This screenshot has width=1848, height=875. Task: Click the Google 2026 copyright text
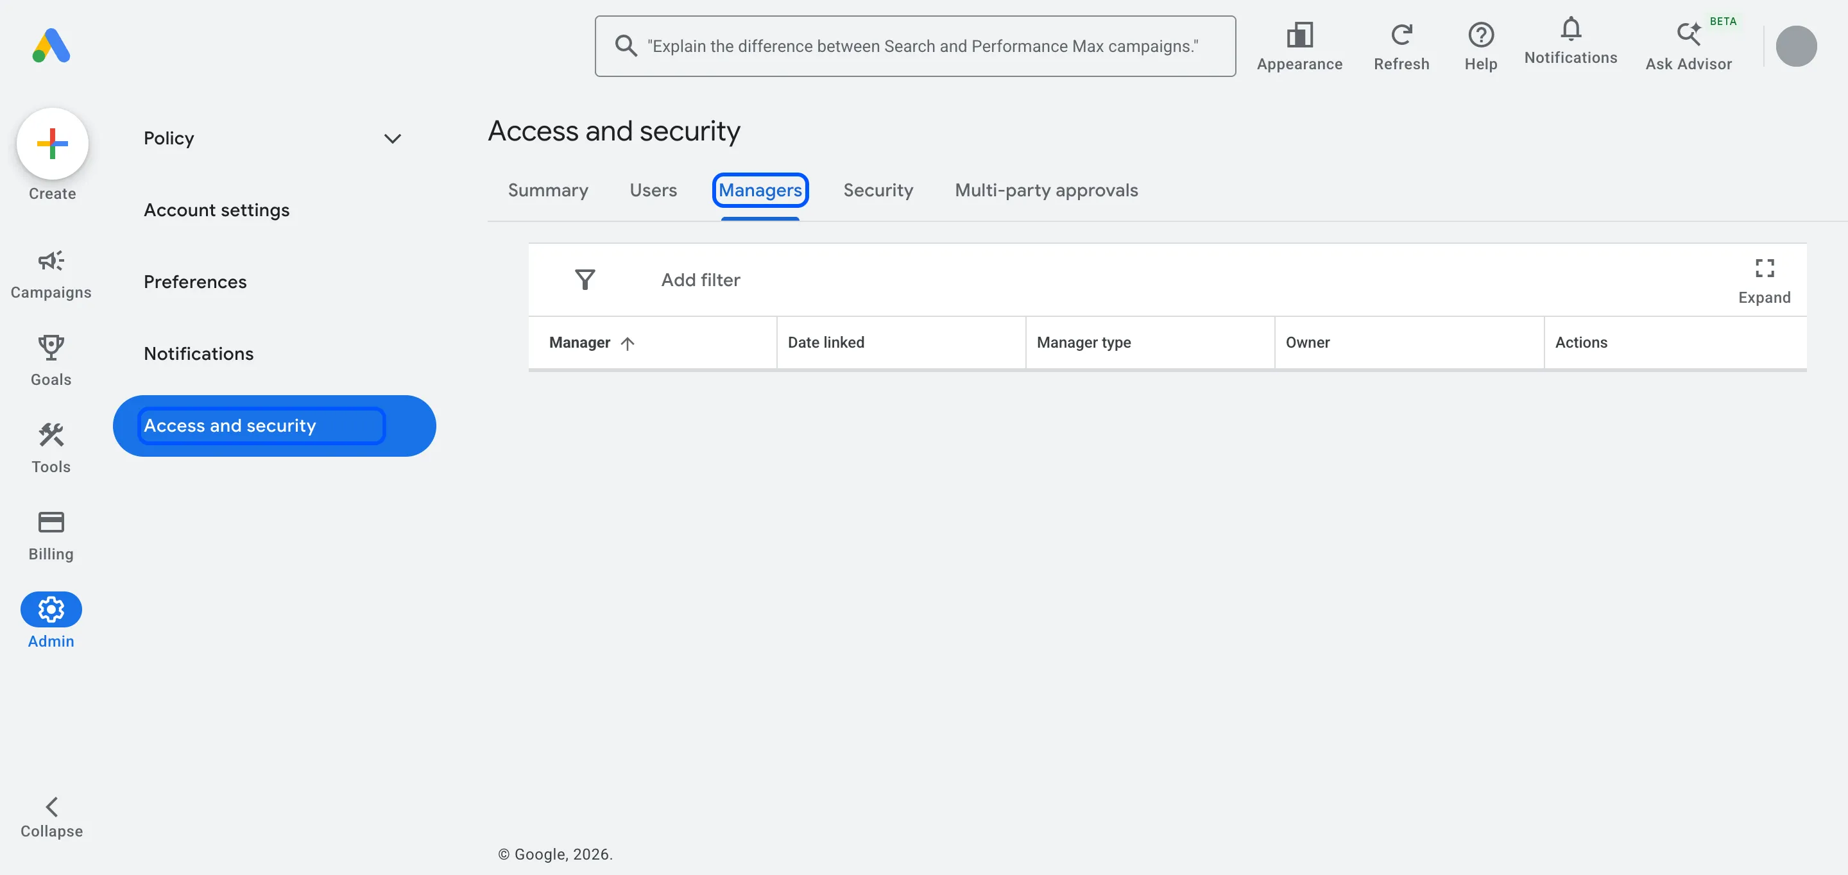click(555, 854)
